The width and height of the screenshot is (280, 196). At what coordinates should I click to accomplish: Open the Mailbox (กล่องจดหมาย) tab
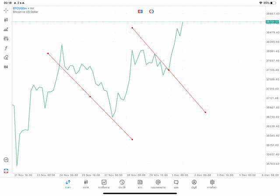pyautogui.click(x=158, y=184)
